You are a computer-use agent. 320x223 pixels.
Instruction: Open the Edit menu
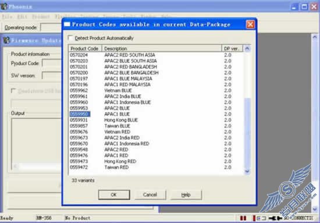(22, 17)
